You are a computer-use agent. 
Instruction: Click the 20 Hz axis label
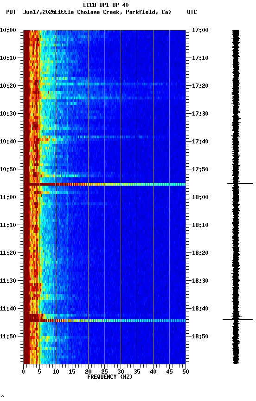pos(88,372)
